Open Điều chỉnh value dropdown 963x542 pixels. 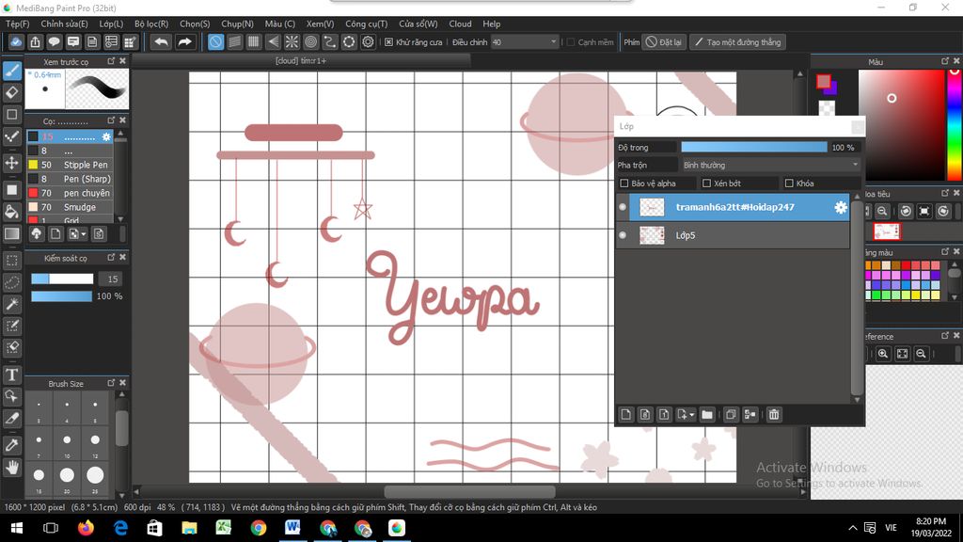(x=525, y=41)
